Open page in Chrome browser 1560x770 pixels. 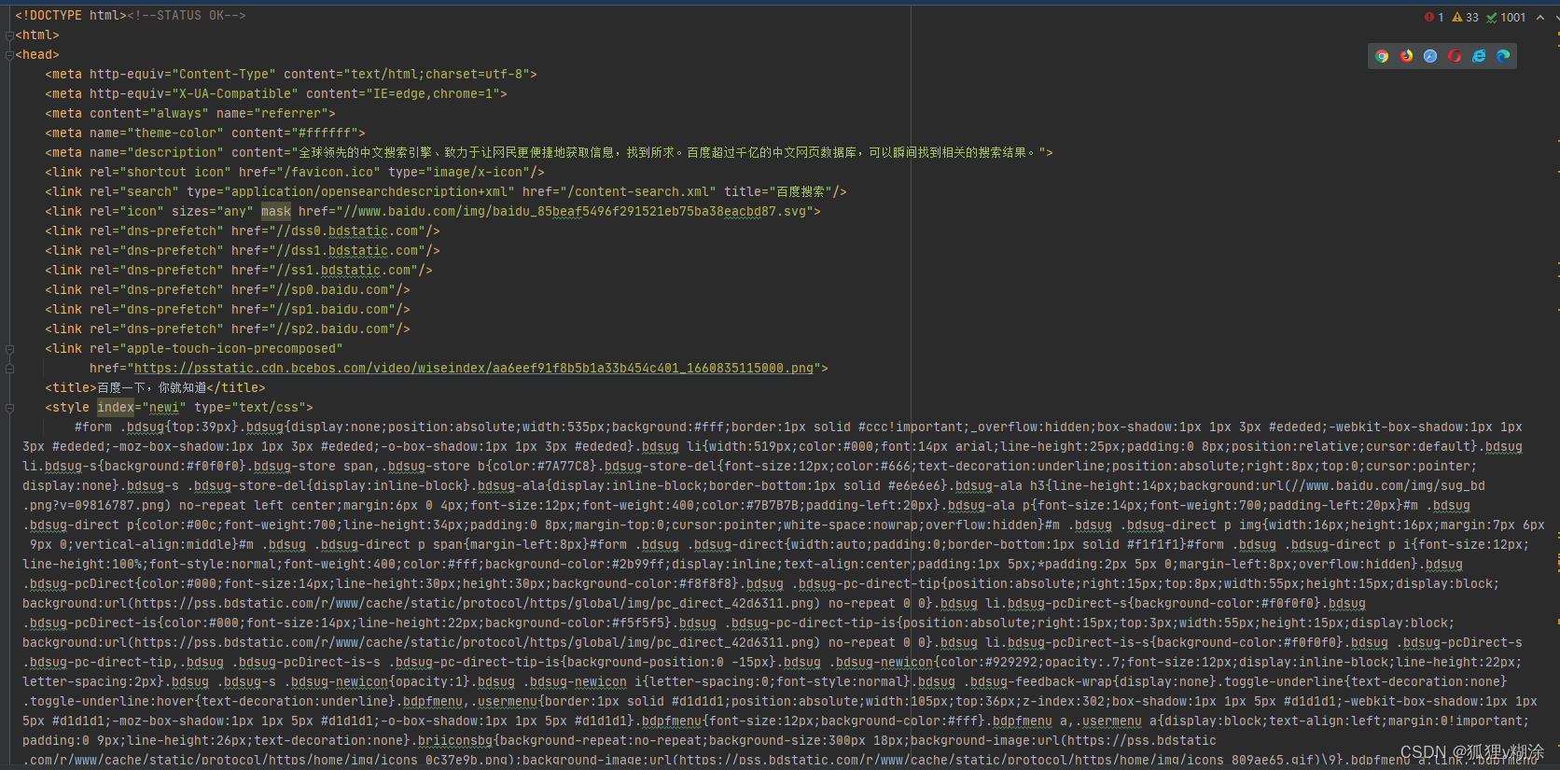point(1382,56)
